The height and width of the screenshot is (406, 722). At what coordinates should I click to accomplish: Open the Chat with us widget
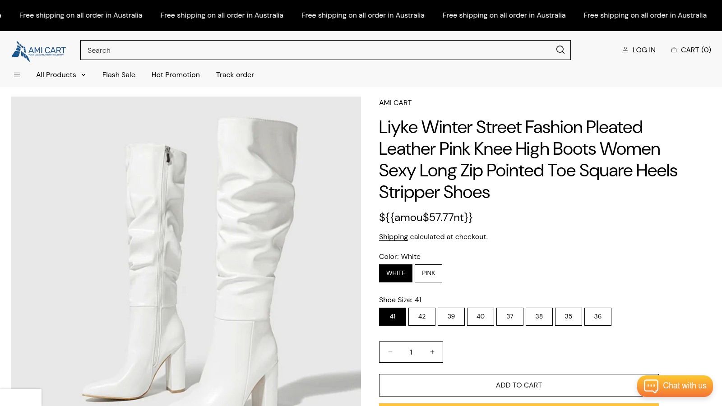click(675, 386)
